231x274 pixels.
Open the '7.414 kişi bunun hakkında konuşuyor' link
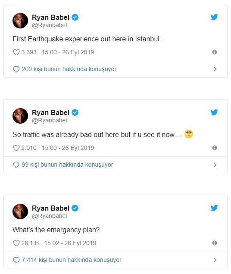point(72,260)
